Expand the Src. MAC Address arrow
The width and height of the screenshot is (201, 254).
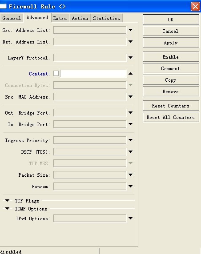[x=130, y=96]
